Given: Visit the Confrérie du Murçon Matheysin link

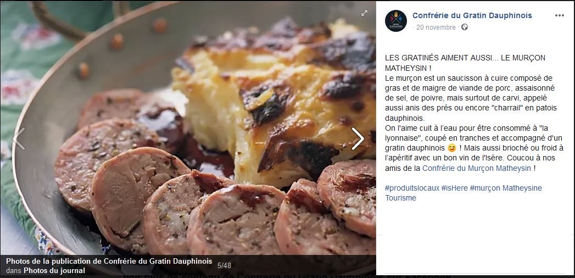Looking at the screenshot, I should tap(477, 168).
